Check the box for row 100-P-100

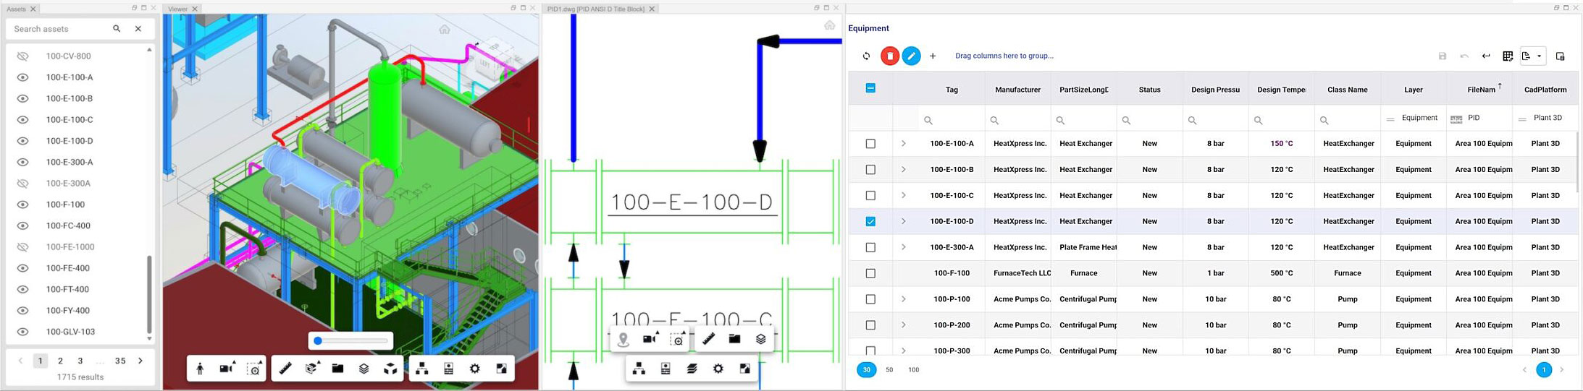pos(870,299)
